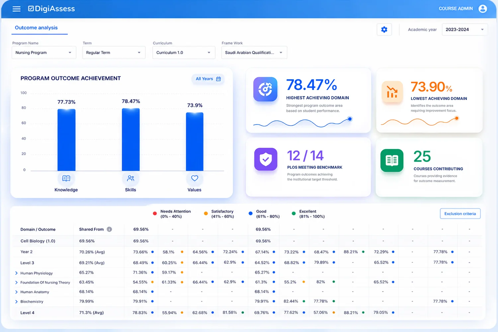Expand the Human Anatomy row
498x332 pixels.
coord(16,292)
